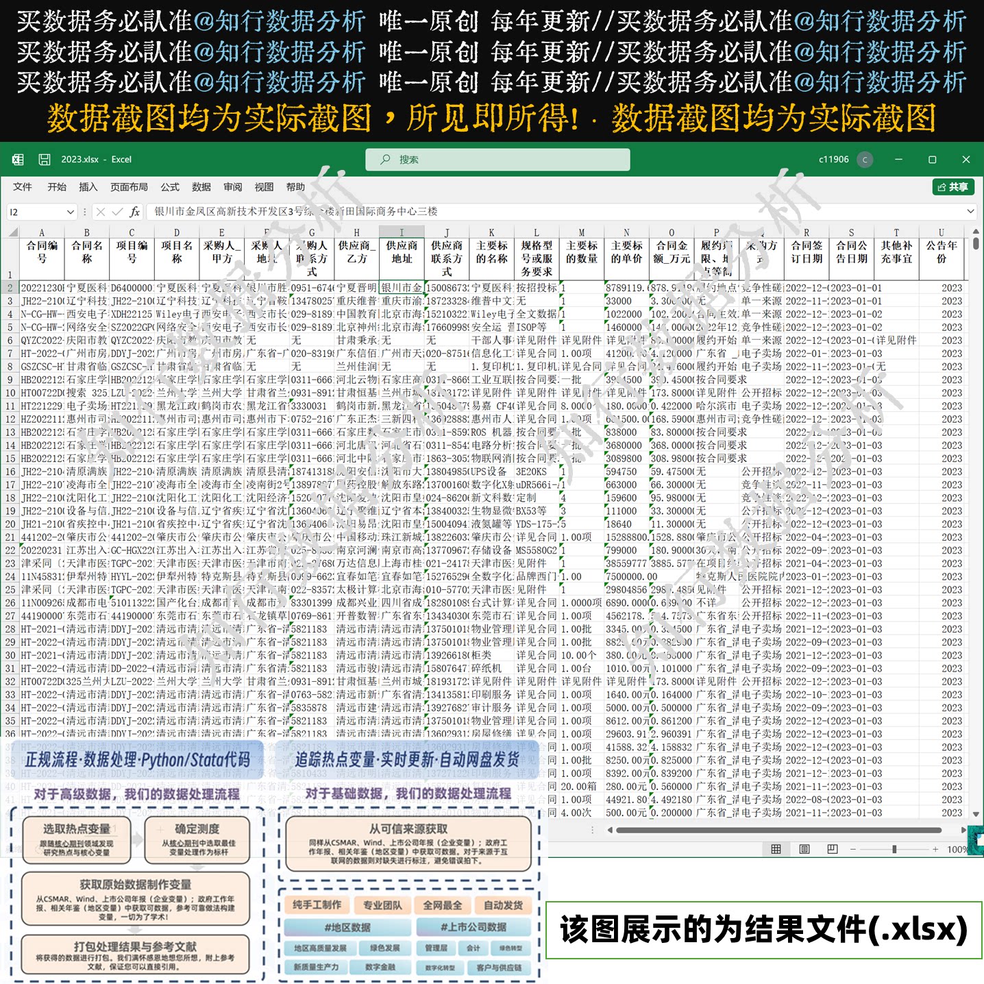Select row 20 header
The image size is (984, 984).
click(x=10, y=524)
